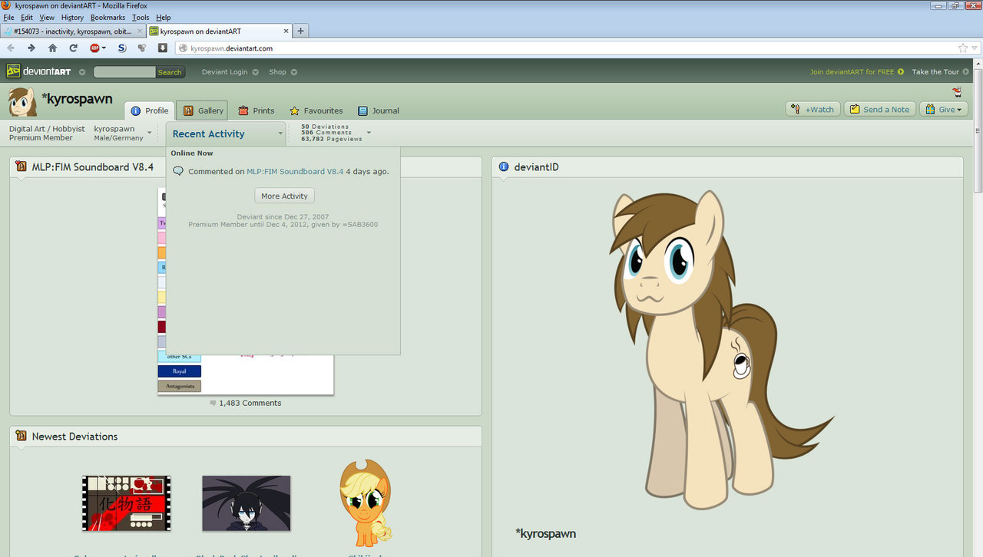The height and width of the screenshot is (557, 983).
Task: Expand the deviantART logo dropdown arrow
Action: (82, 72)
